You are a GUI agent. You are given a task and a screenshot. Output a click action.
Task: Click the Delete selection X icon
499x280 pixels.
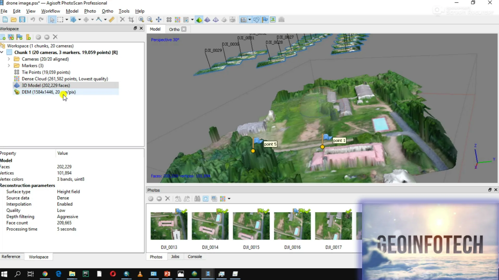122,19
